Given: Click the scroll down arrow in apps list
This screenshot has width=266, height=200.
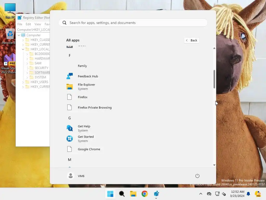Looking at the screenshot, I should (214, 165).
